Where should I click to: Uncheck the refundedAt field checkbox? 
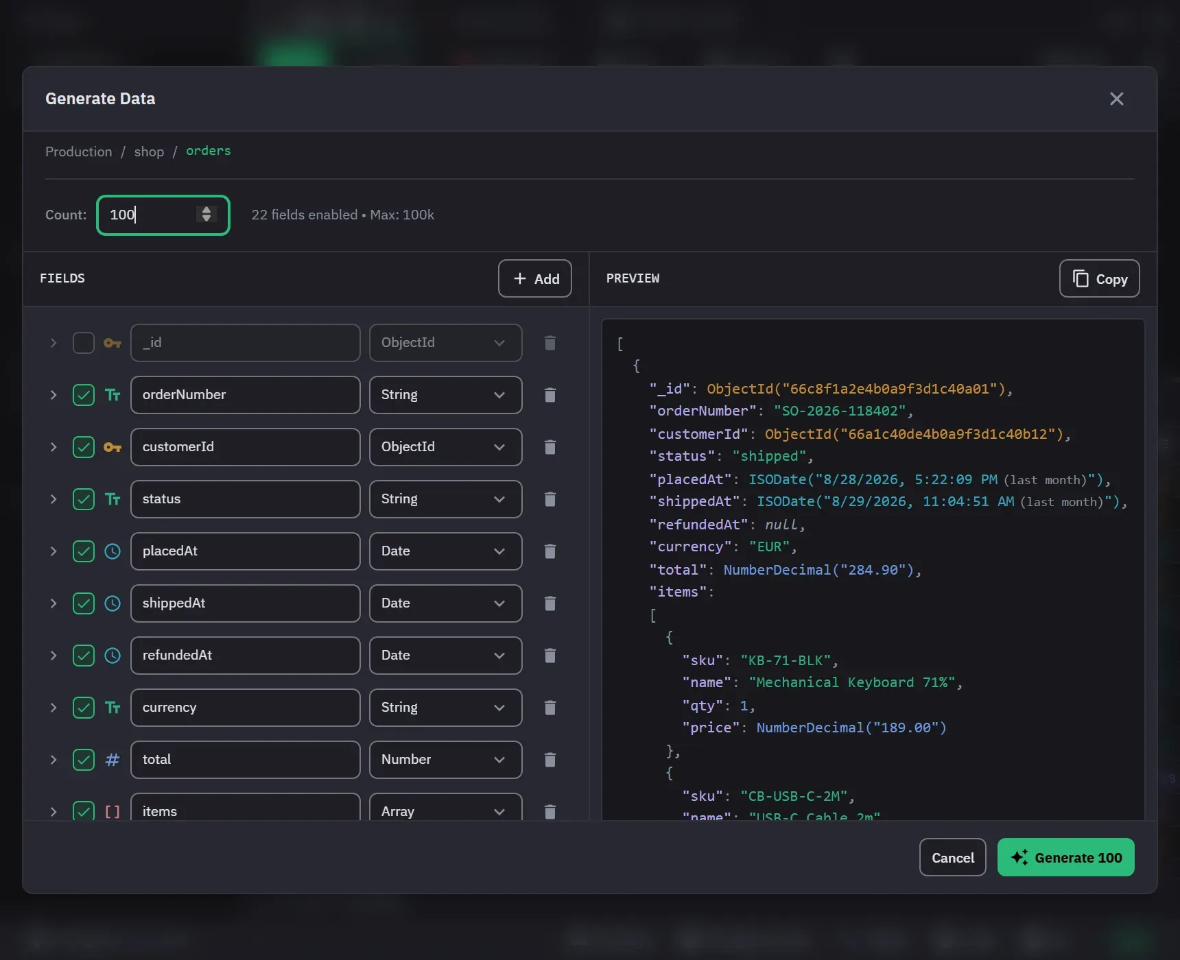pyautogui.click(x=84, y=656)
